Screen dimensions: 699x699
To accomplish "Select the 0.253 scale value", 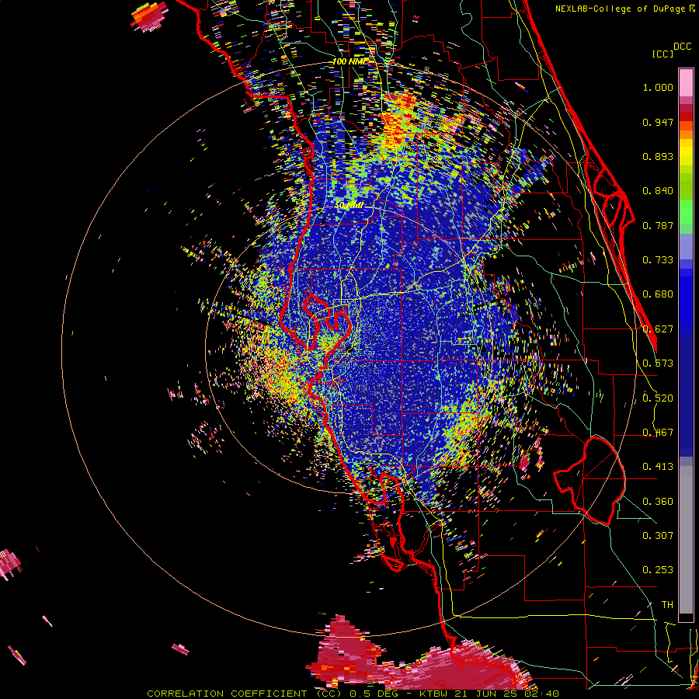I will tap(658, 570).
